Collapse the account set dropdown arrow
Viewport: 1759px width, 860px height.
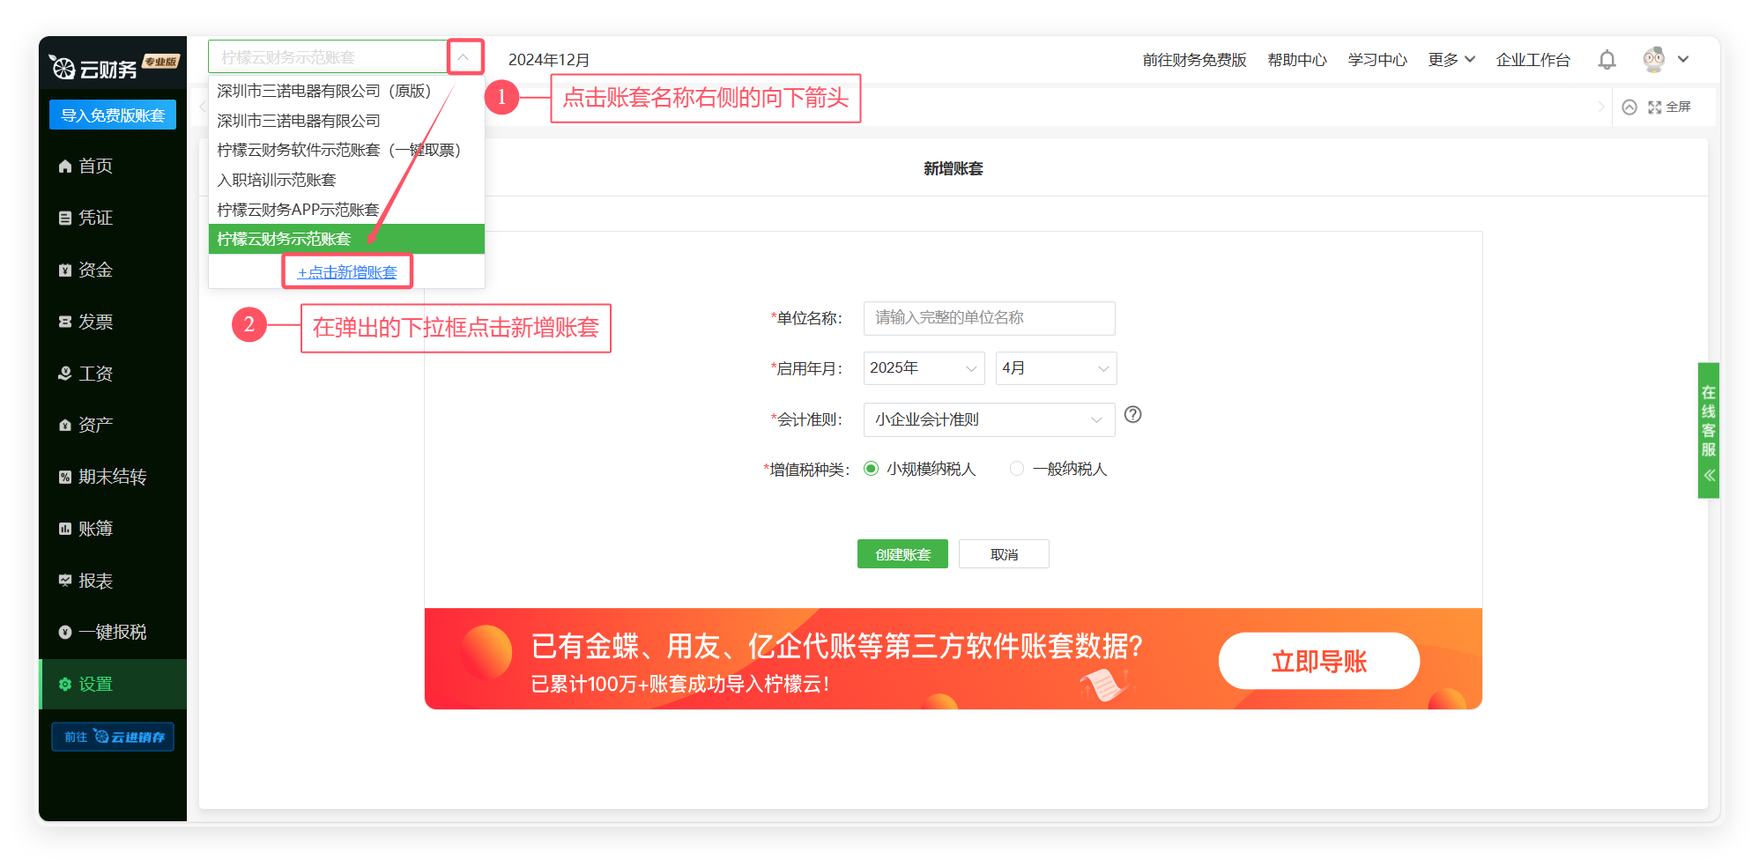pyautogui.click(x=464, y=57)
